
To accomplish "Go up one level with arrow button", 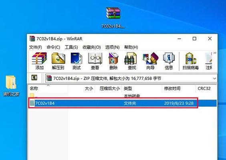I will click(x=34, y=78).
